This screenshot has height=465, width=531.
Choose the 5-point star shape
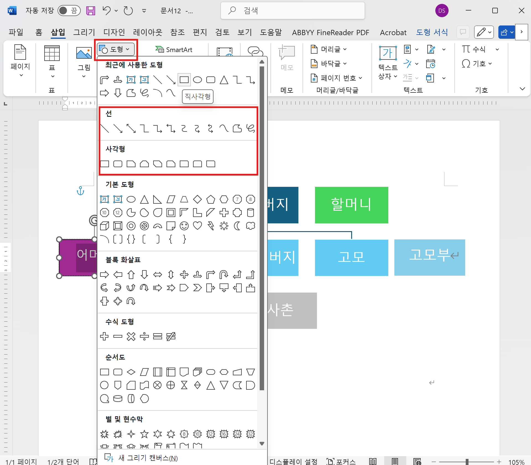coord(144,434)
